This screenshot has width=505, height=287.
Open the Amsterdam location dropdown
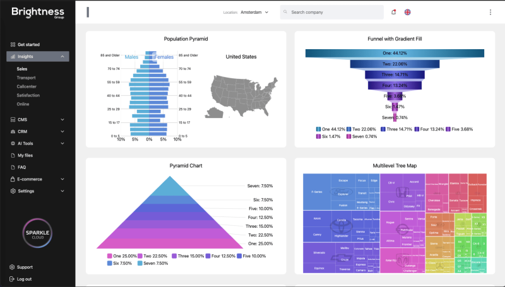coord(254,12)
